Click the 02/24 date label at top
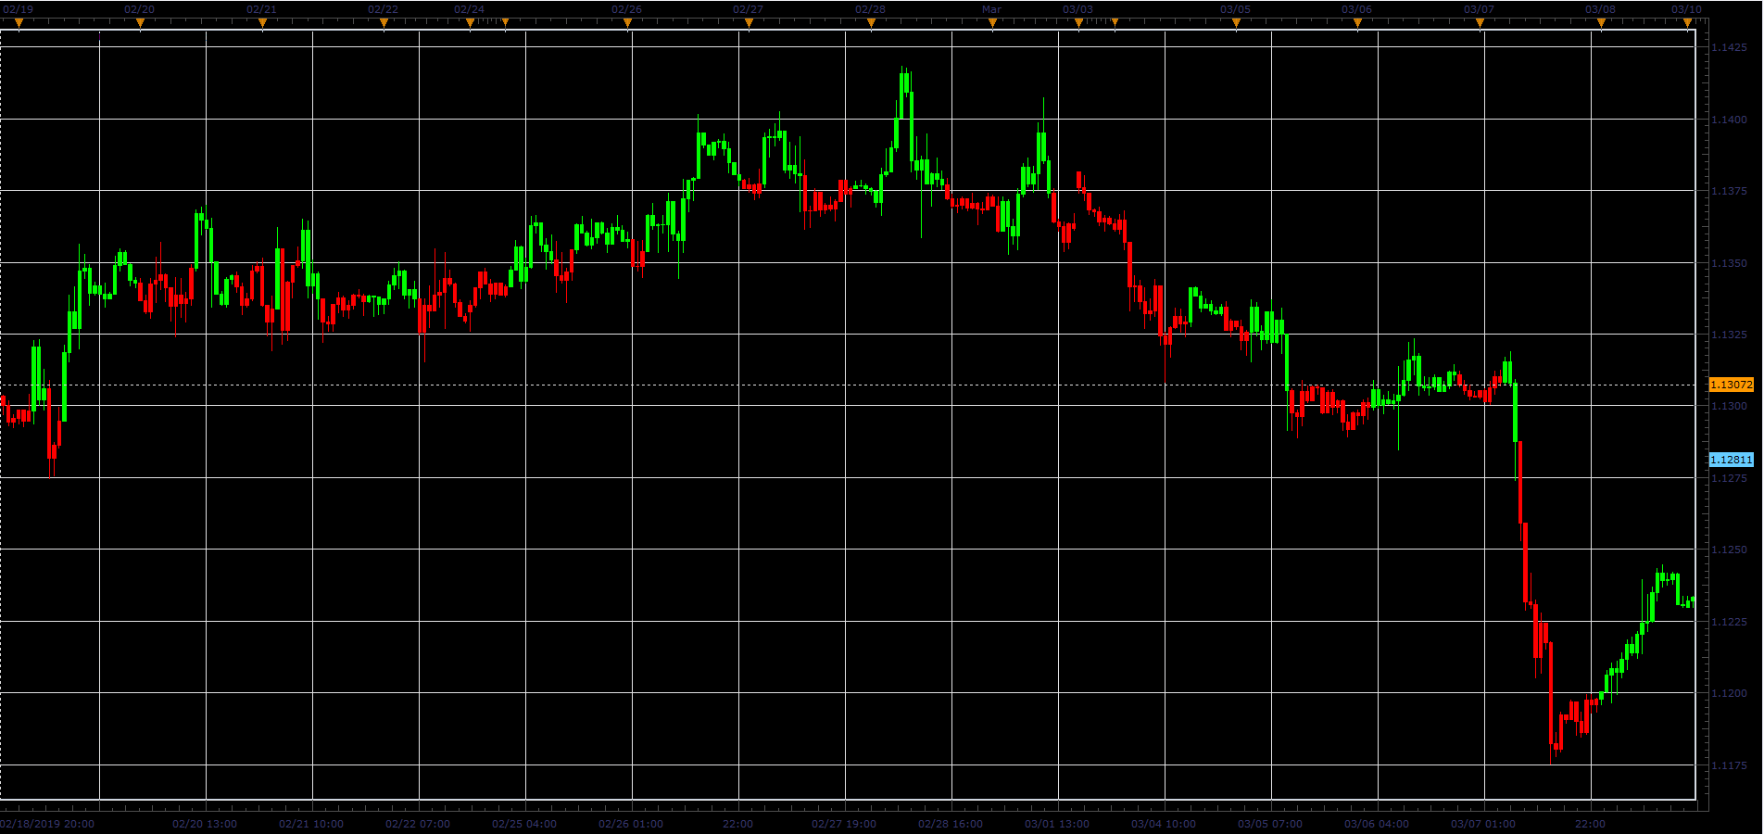The height and width of the screenshot is (834, 1764). 469,9
